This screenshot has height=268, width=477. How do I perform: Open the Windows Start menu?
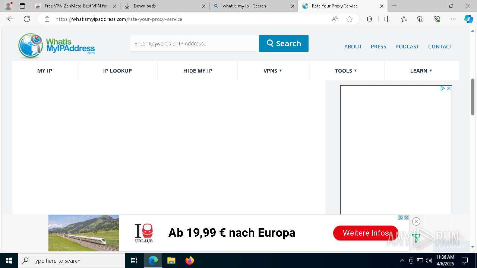[9, 261]
